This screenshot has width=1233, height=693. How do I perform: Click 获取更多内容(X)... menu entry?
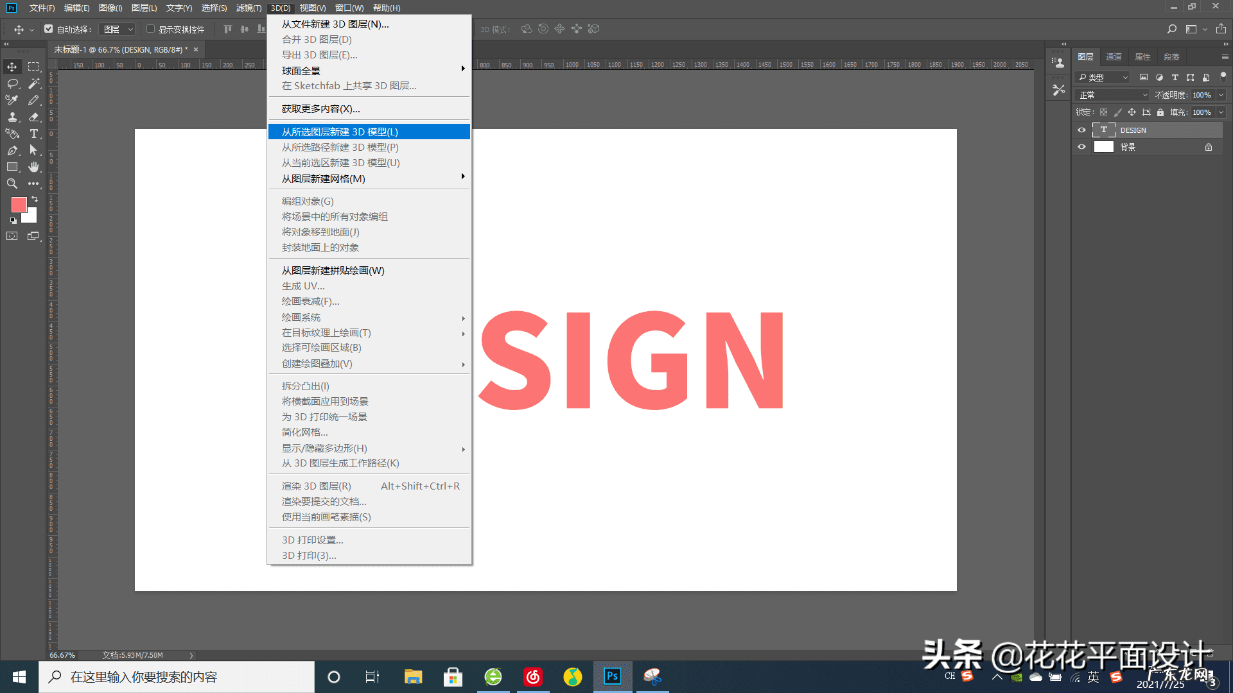(x=320, y=109)
